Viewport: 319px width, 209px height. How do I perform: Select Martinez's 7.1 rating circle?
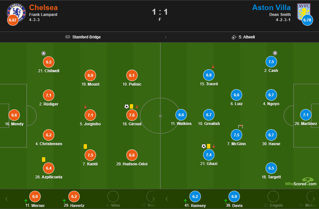pyautogui.click(x=306, y=115)
